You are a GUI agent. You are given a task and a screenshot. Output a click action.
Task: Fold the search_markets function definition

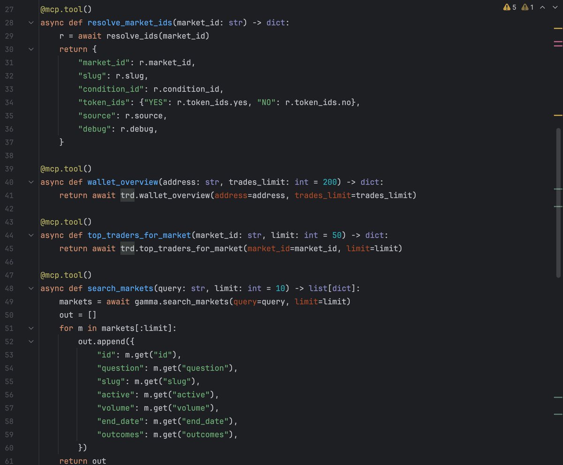[x=31, y=288]
